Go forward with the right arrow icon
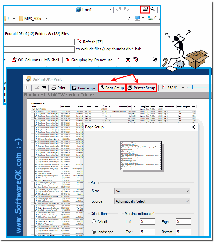214x242 pixels. pos(126,9)
